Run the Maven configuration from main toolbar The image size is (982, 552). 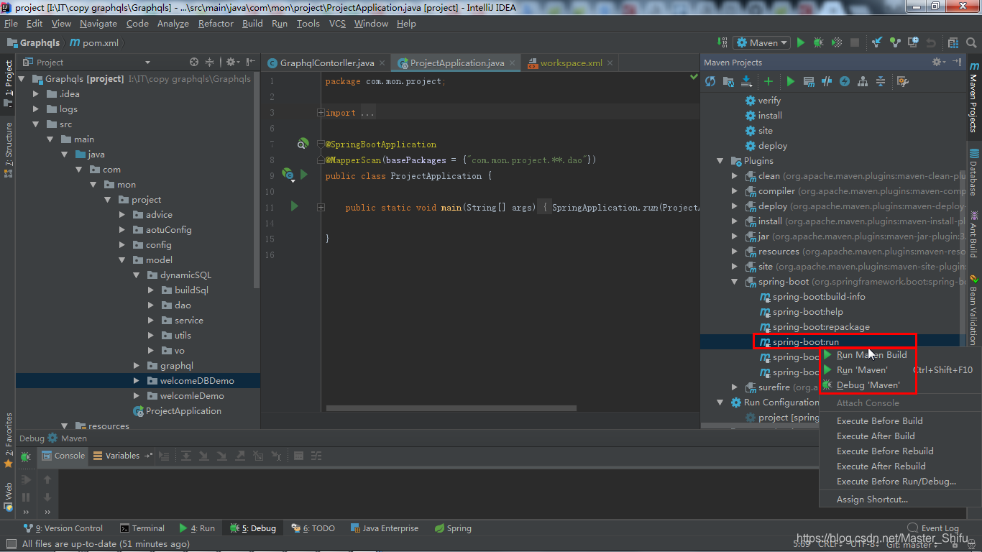coord(801,43)
